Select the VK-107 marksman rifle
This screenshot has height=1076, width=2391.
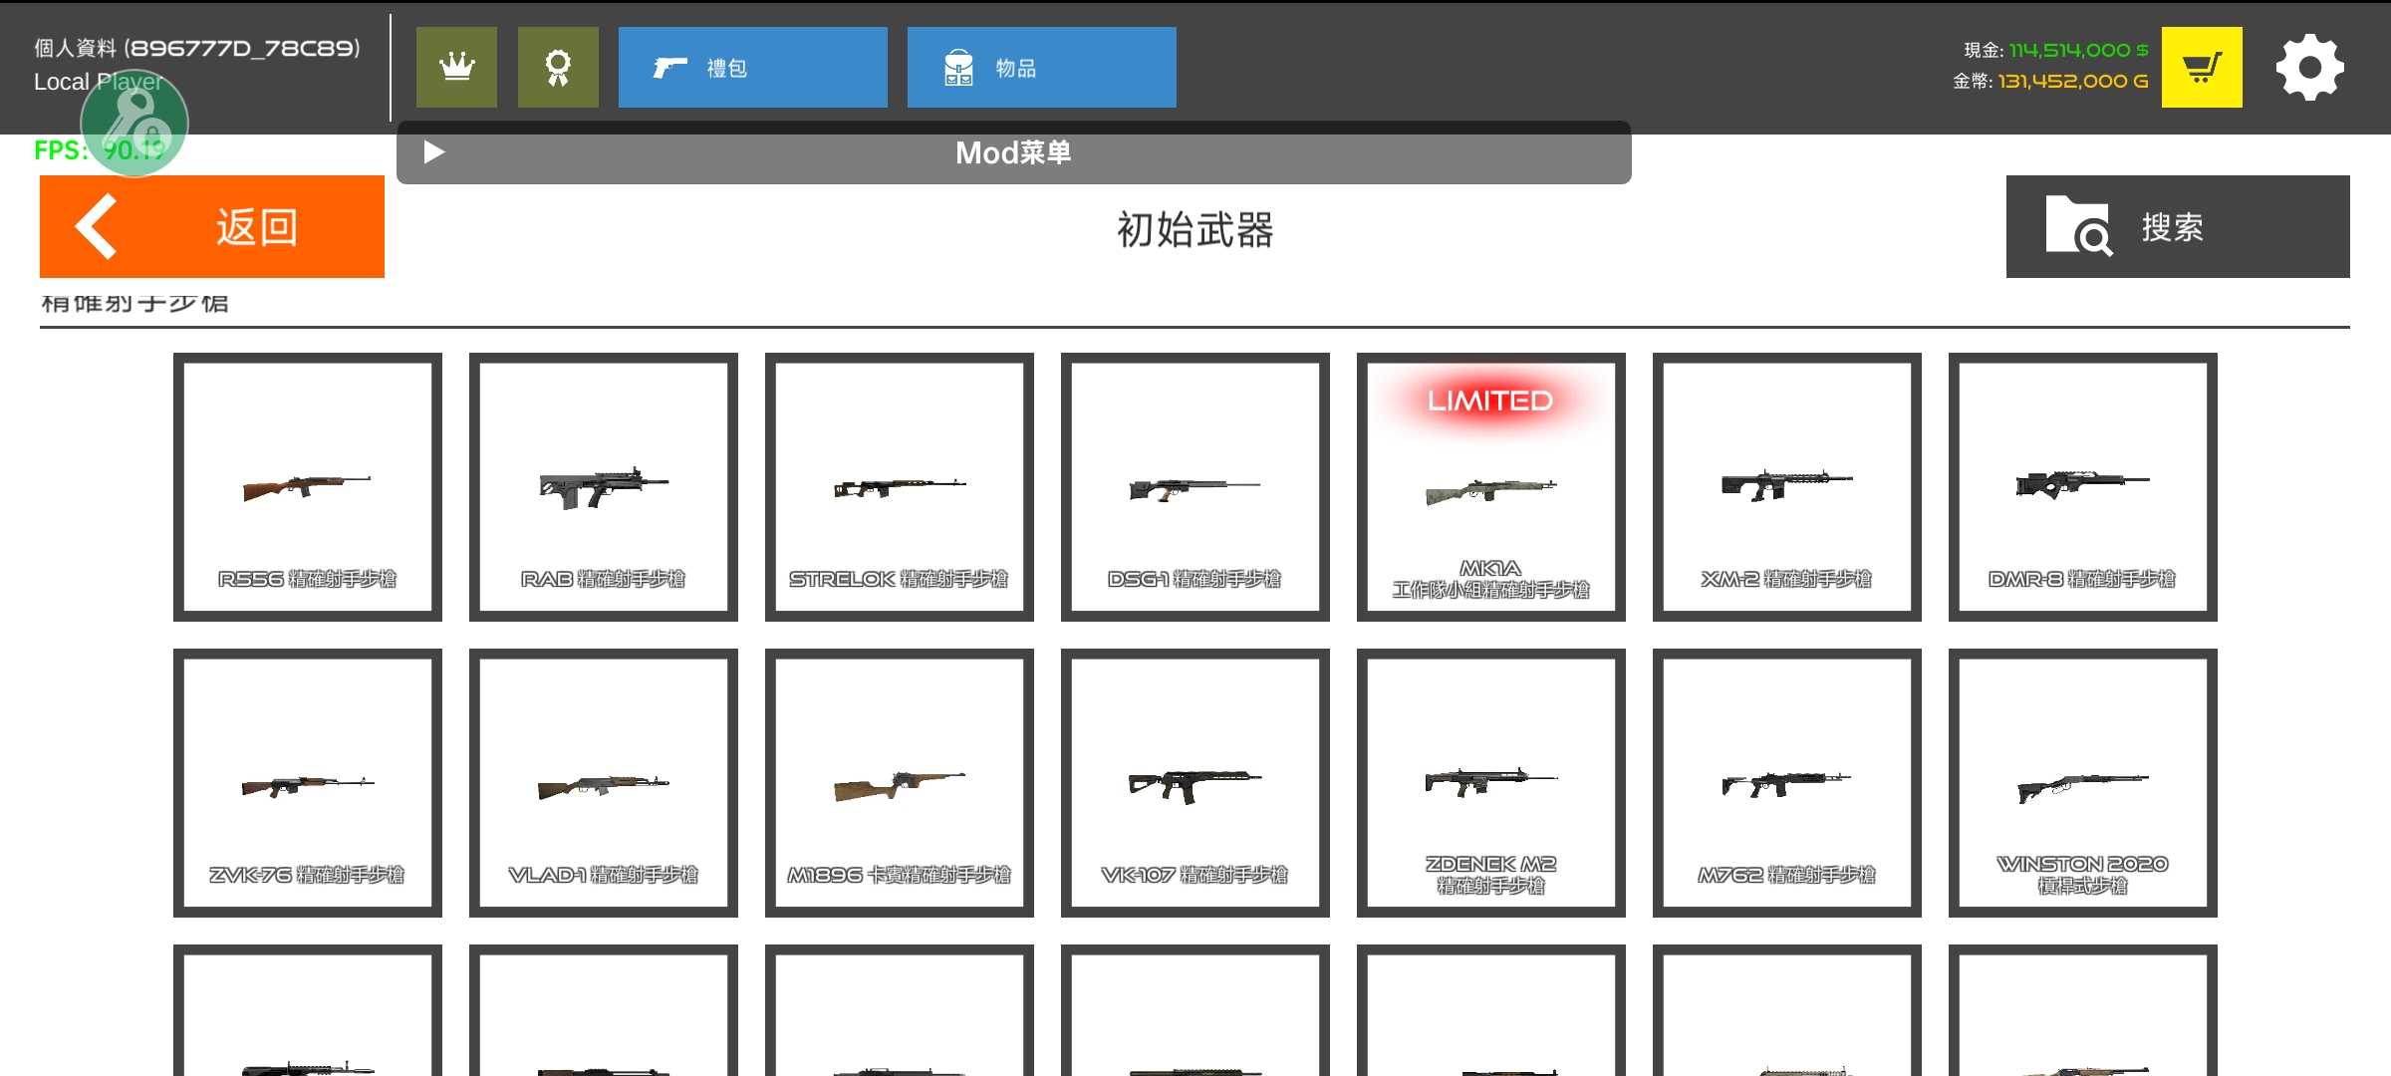coord(1195,783)
